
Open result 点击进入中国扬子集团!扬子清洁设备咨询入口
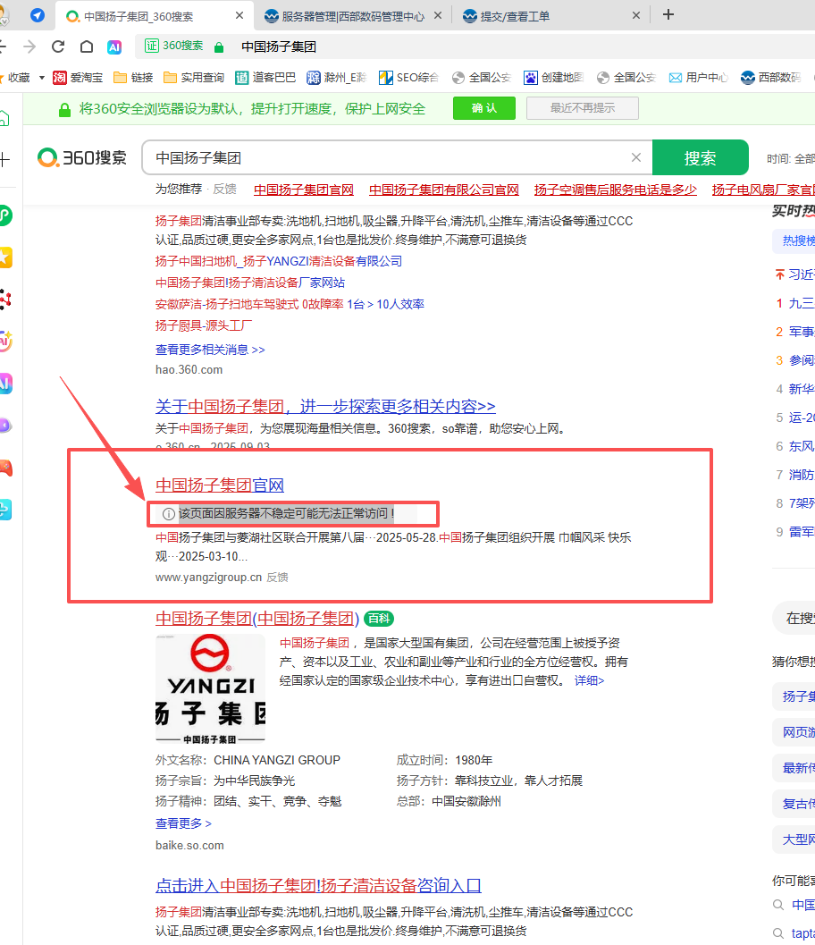pyautogui.click(x=318, y=885)
